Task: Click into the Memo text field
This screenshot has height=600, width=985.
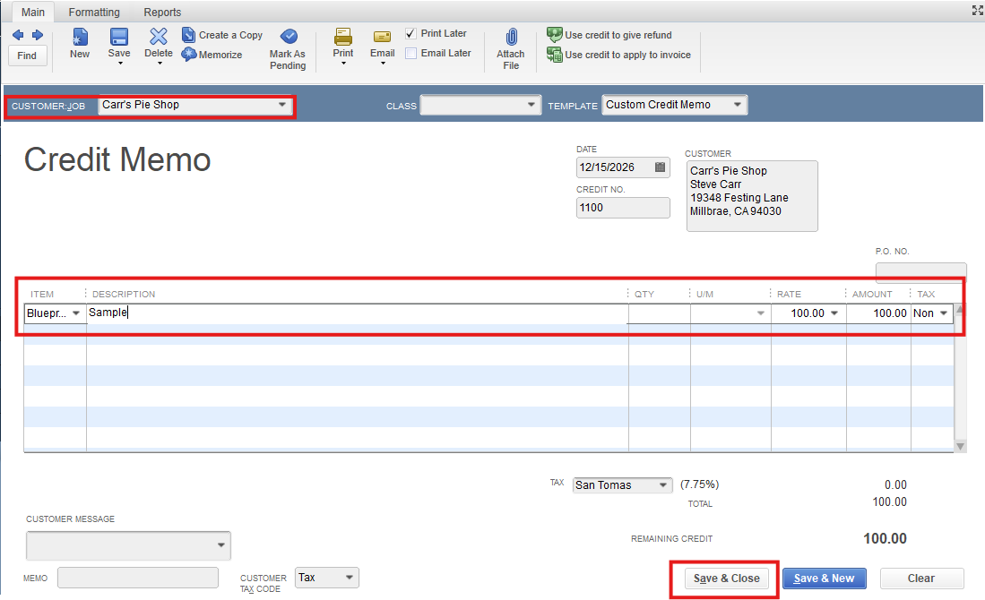Action: [138, 578]
